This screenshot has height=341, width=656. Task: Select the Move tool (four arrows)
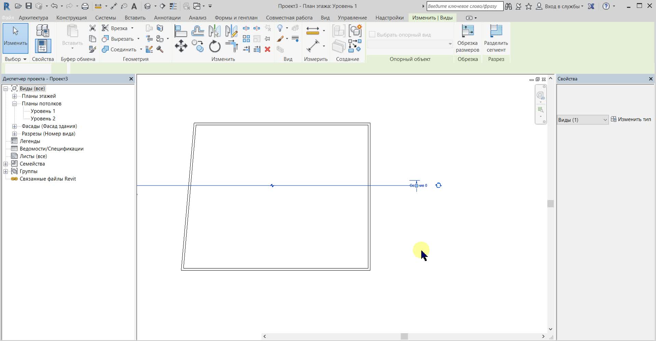[181, 46]
